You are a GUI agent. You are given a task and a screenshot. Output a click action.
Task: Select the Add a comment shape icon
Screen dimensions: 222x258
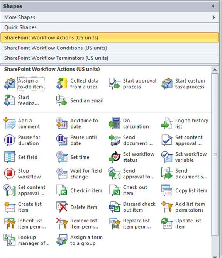point(10,124)
